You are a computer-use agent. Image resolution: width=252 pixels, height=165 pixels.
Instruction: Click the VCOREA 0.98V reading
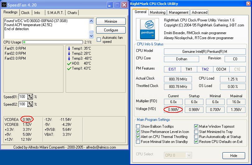[27, 120]
